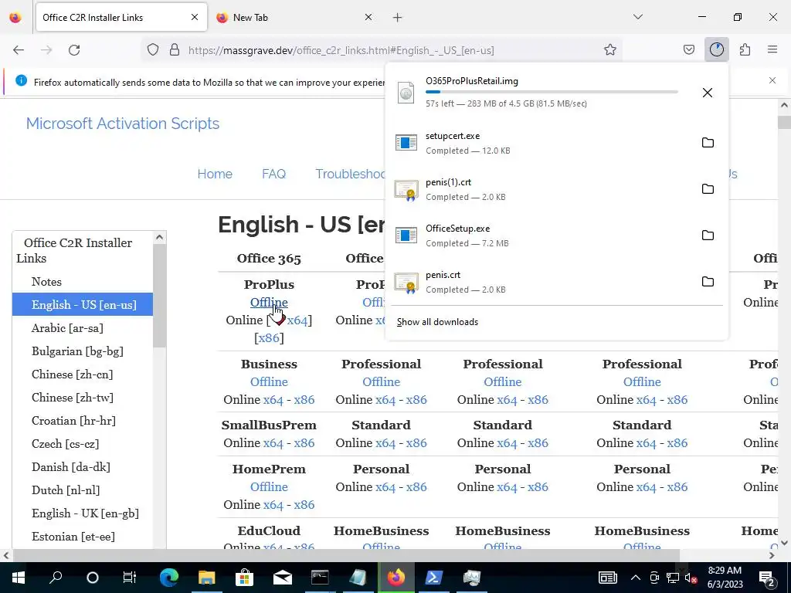
Task: Click page vertical scrollbar down arrow
Action: click(784, 543)
